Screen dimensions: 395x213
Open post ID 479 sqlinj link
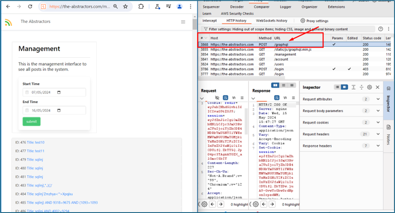click(35, 160)
